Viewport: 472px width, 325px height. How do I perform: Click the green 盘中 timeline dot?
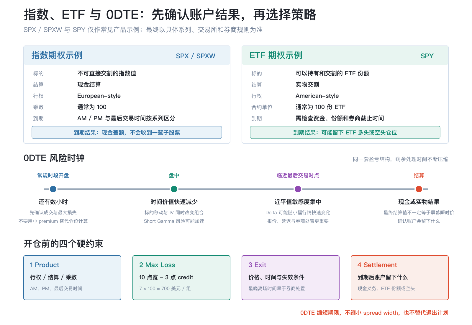point(174,189)
